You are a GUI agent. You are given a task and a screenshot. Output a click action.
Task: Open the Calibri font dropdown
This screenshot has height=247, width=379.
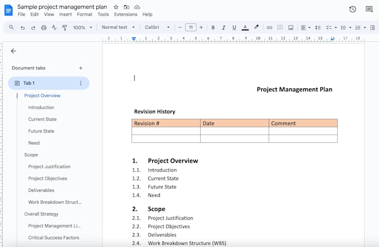tap(157, 27)
